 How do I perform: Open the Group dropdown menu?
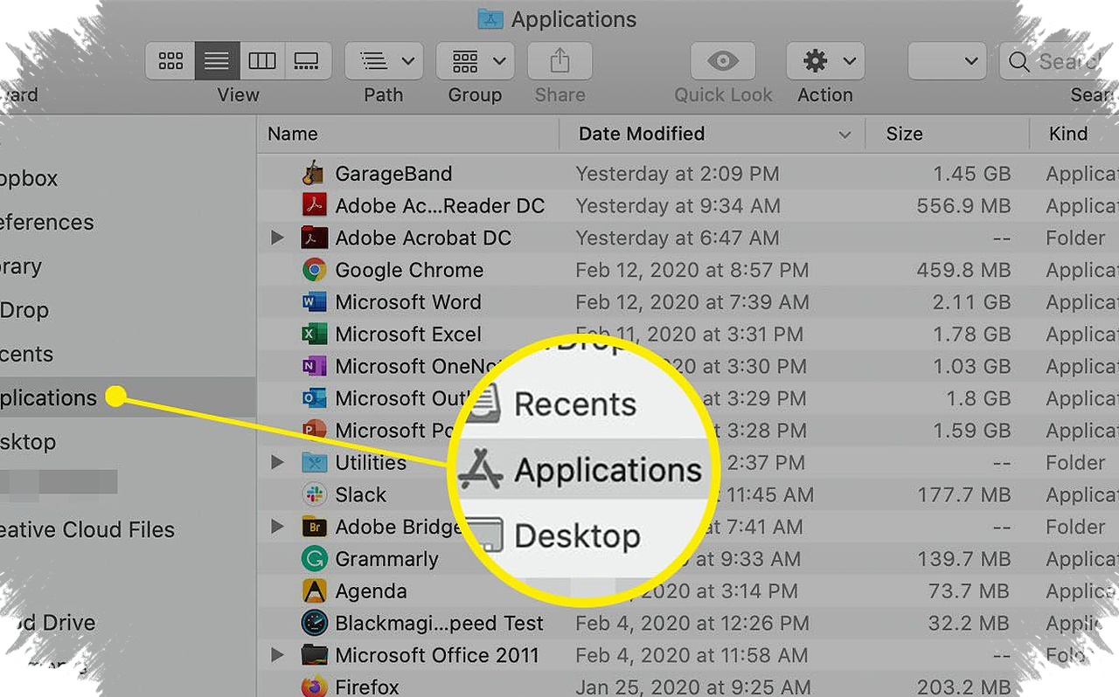(x=475, y=61)
